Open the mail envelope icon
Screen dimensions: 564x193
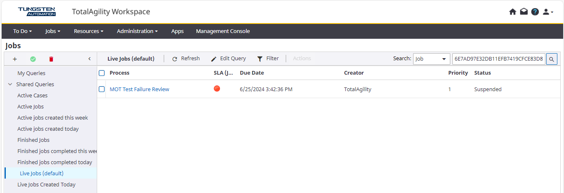(524, 12)
